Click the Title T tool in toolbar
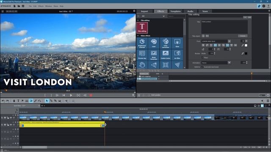Viewport: 271px width, 152px height. [x=18, y=101]
